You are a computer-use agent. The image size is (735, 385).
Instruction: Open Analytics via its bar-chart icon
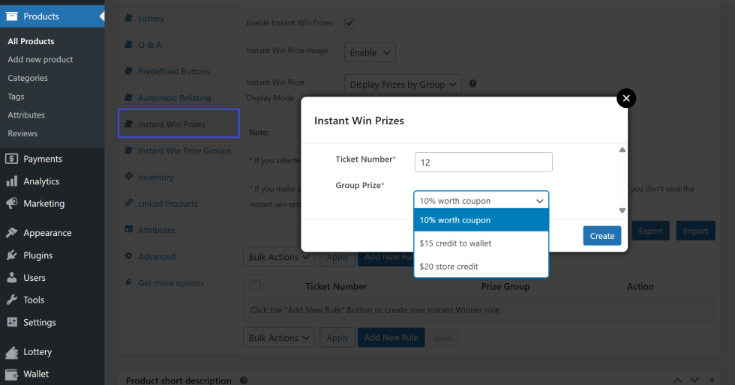[12, 181]
